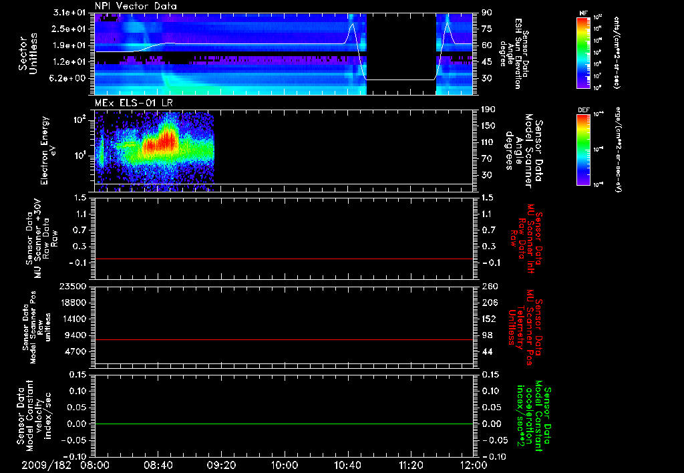Click the 150 scanner angle tick label
This screenshot has height=473, width=684.
click(x=488, y=126)
